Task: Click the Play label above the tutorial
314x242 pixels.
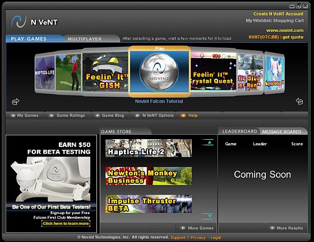Action: coord(159,49)
